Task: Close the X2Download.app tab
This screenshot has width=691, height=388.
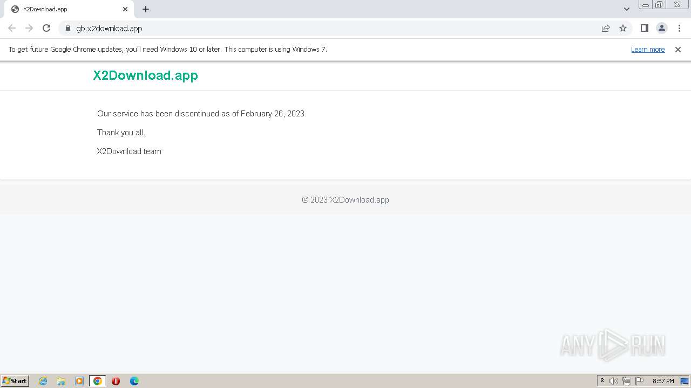Action: [125, 9]
